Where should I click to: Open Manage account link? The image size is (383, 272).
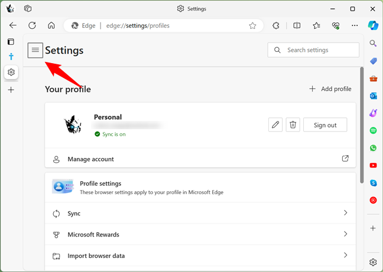(x=200, y=159)
